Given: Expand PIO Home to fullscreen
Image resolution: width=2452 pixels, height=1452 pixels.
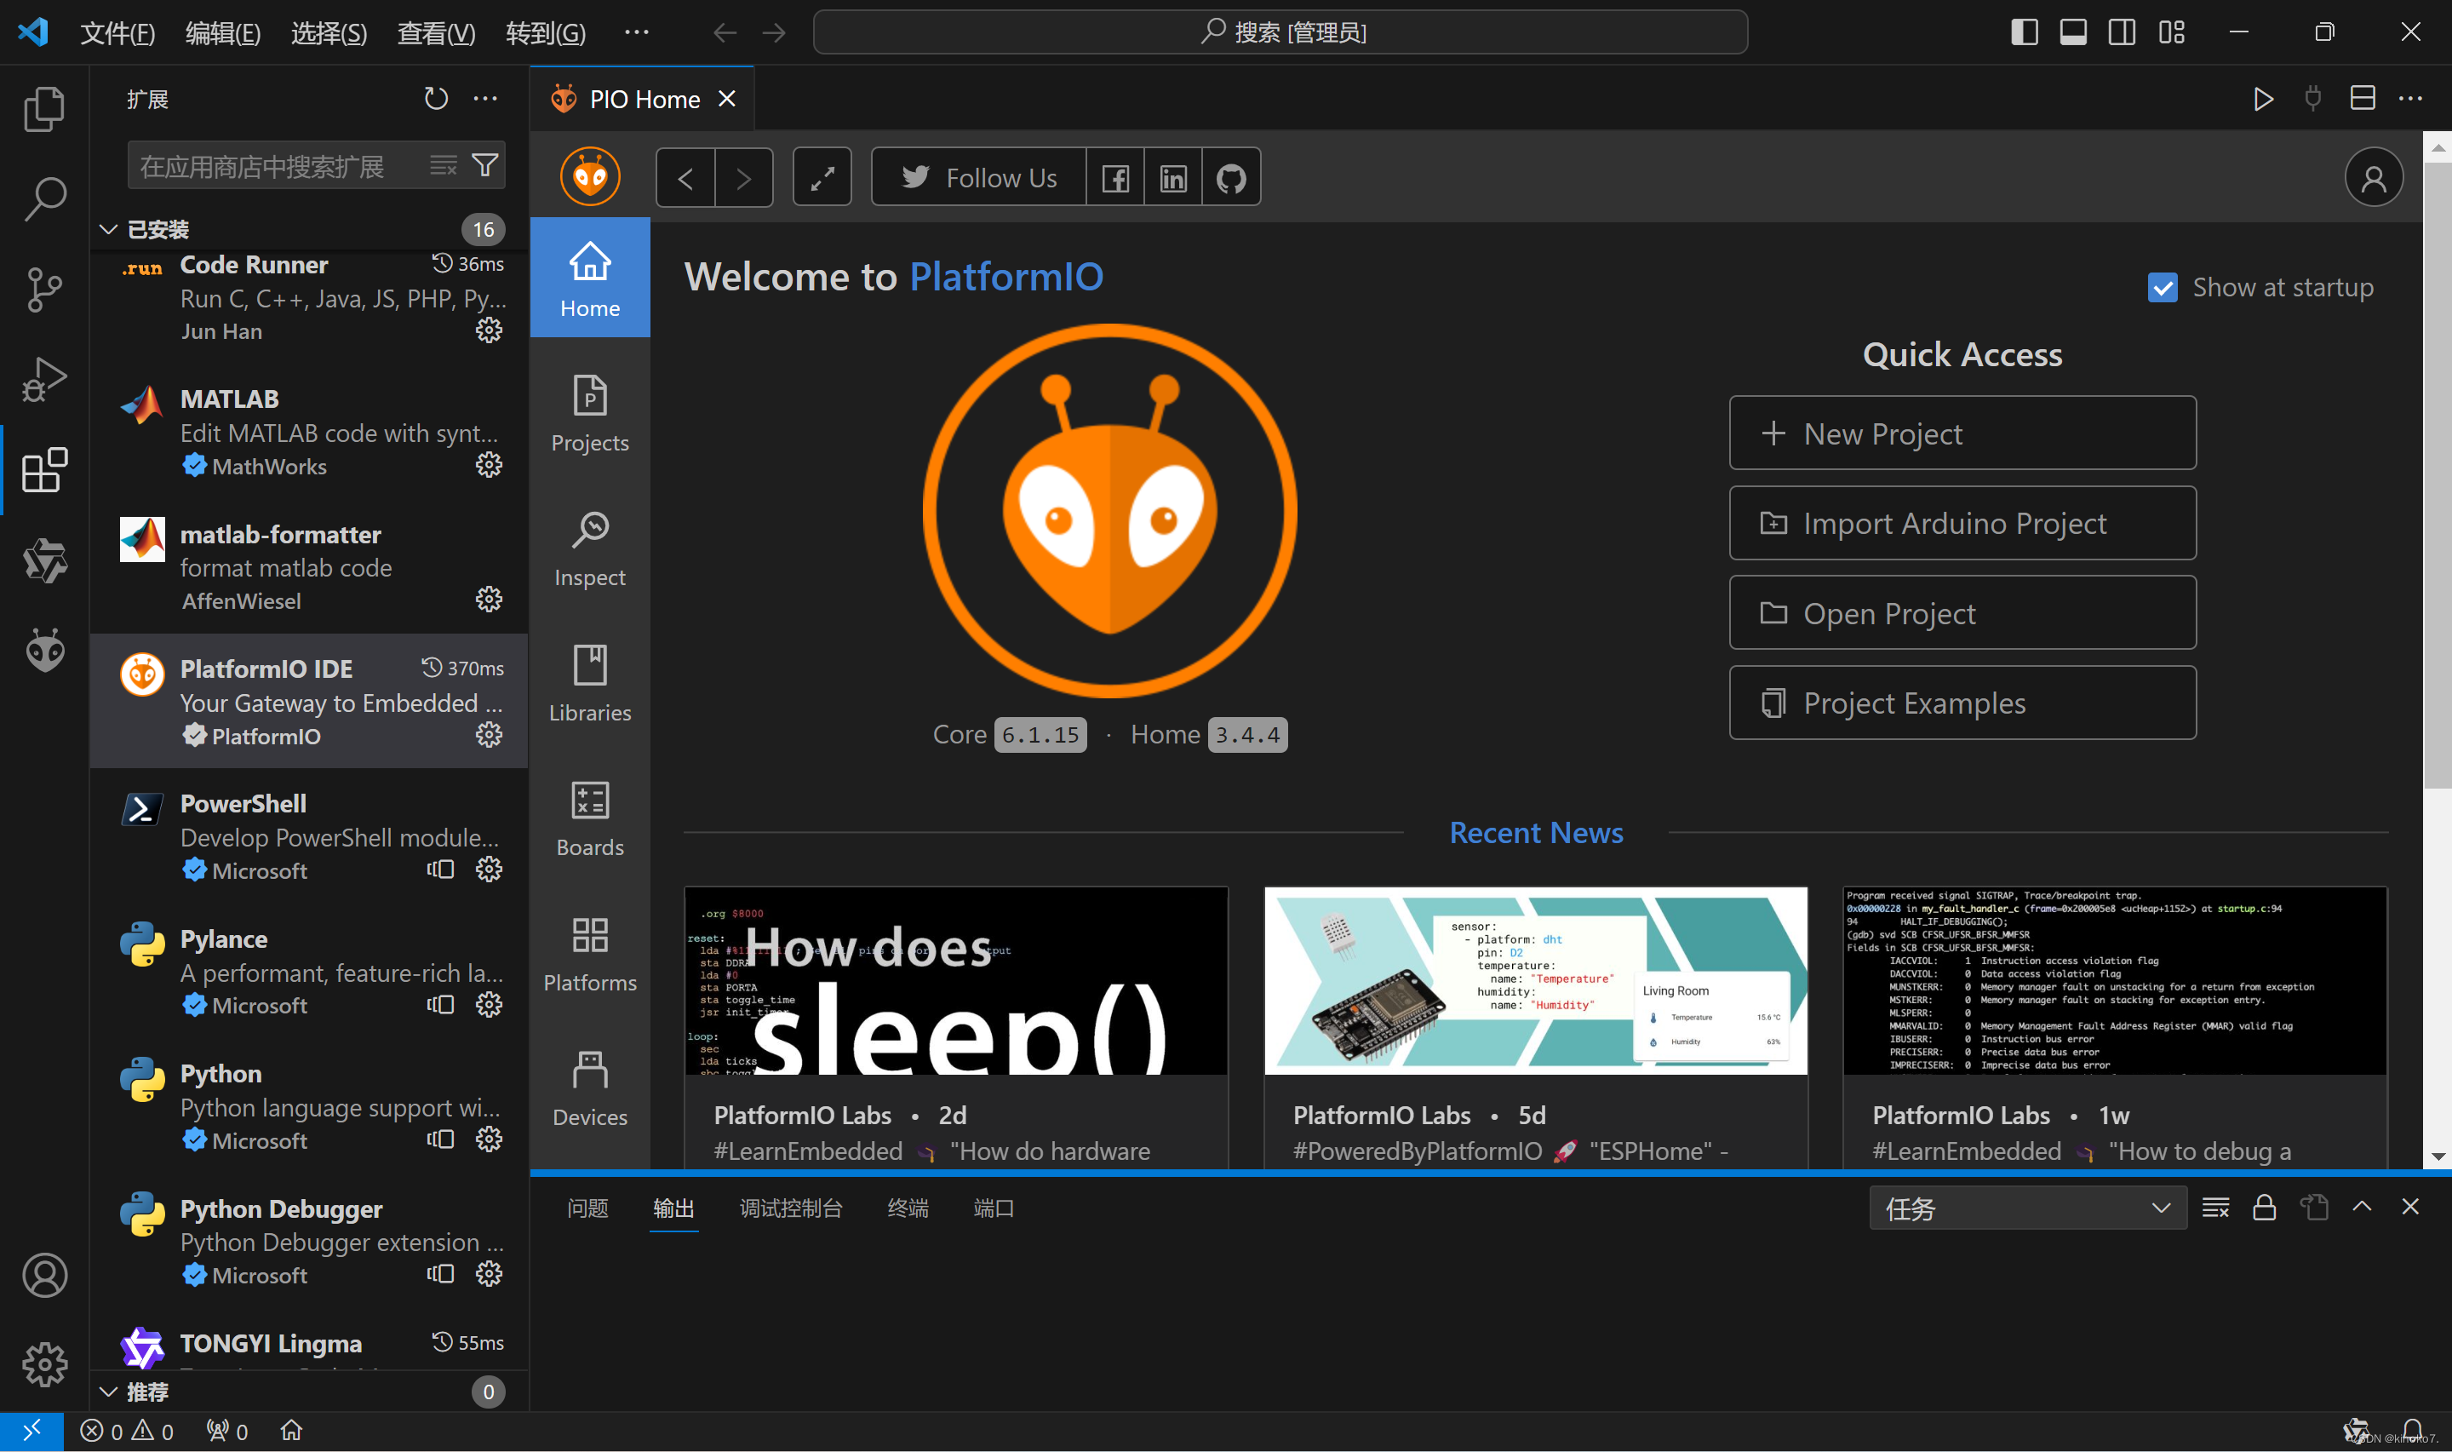Looking at the screenshot, I should (822, 178).
